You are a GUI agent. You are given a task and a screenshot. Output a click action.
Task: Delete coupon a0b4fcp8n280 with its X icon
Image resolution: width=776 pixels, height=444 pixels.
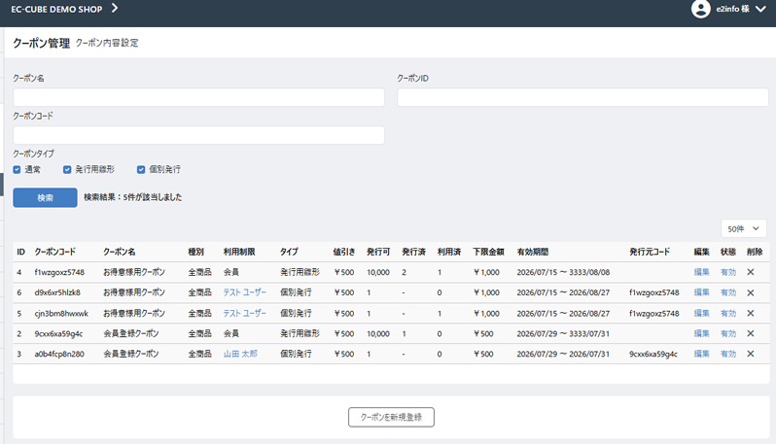[x=751, y=354]
